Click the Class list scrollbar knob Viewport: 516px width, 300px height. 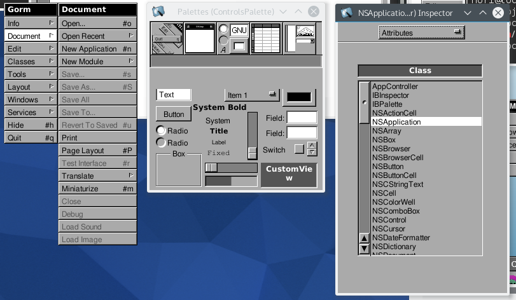click(365, 102)
